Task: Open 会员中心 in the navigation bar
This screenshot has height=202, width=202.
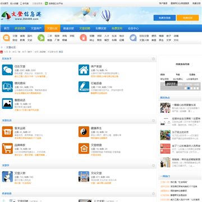Action: pos(133,29)
